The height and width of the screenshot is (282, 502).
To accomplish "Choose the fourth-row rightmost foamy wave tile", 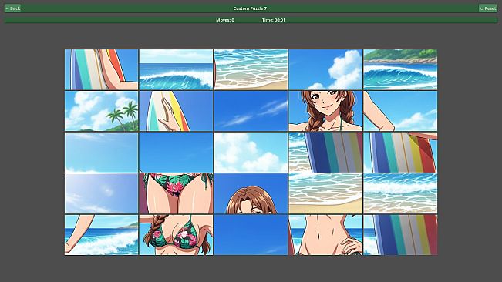I will point(400,193).
